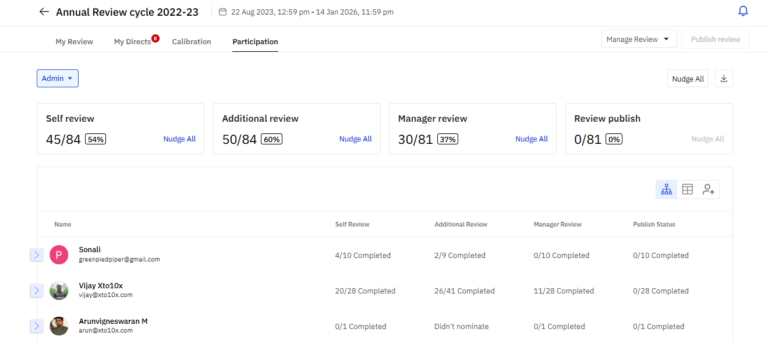Open the Admin dropdown
The width and height of the screenshot is (768, 343).
coord(57,79)
